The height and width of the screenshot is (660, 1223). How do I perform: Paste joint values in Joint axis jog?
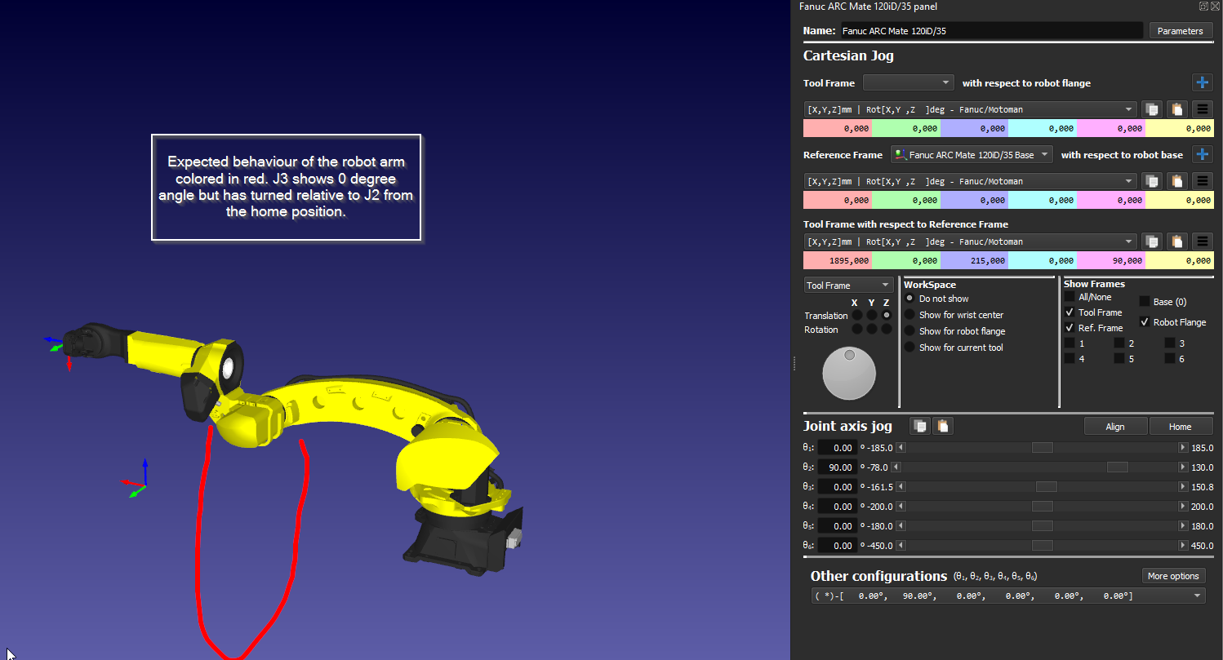(x=942, y=426)
